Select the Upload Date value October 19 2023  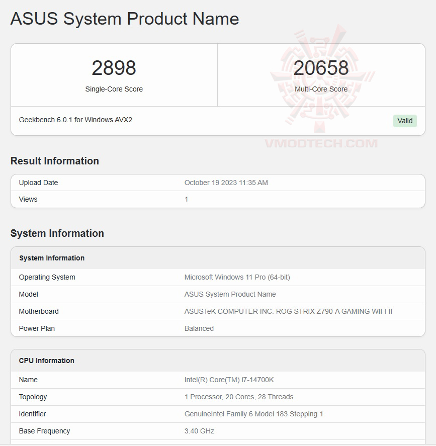click(x=226, y=183)
